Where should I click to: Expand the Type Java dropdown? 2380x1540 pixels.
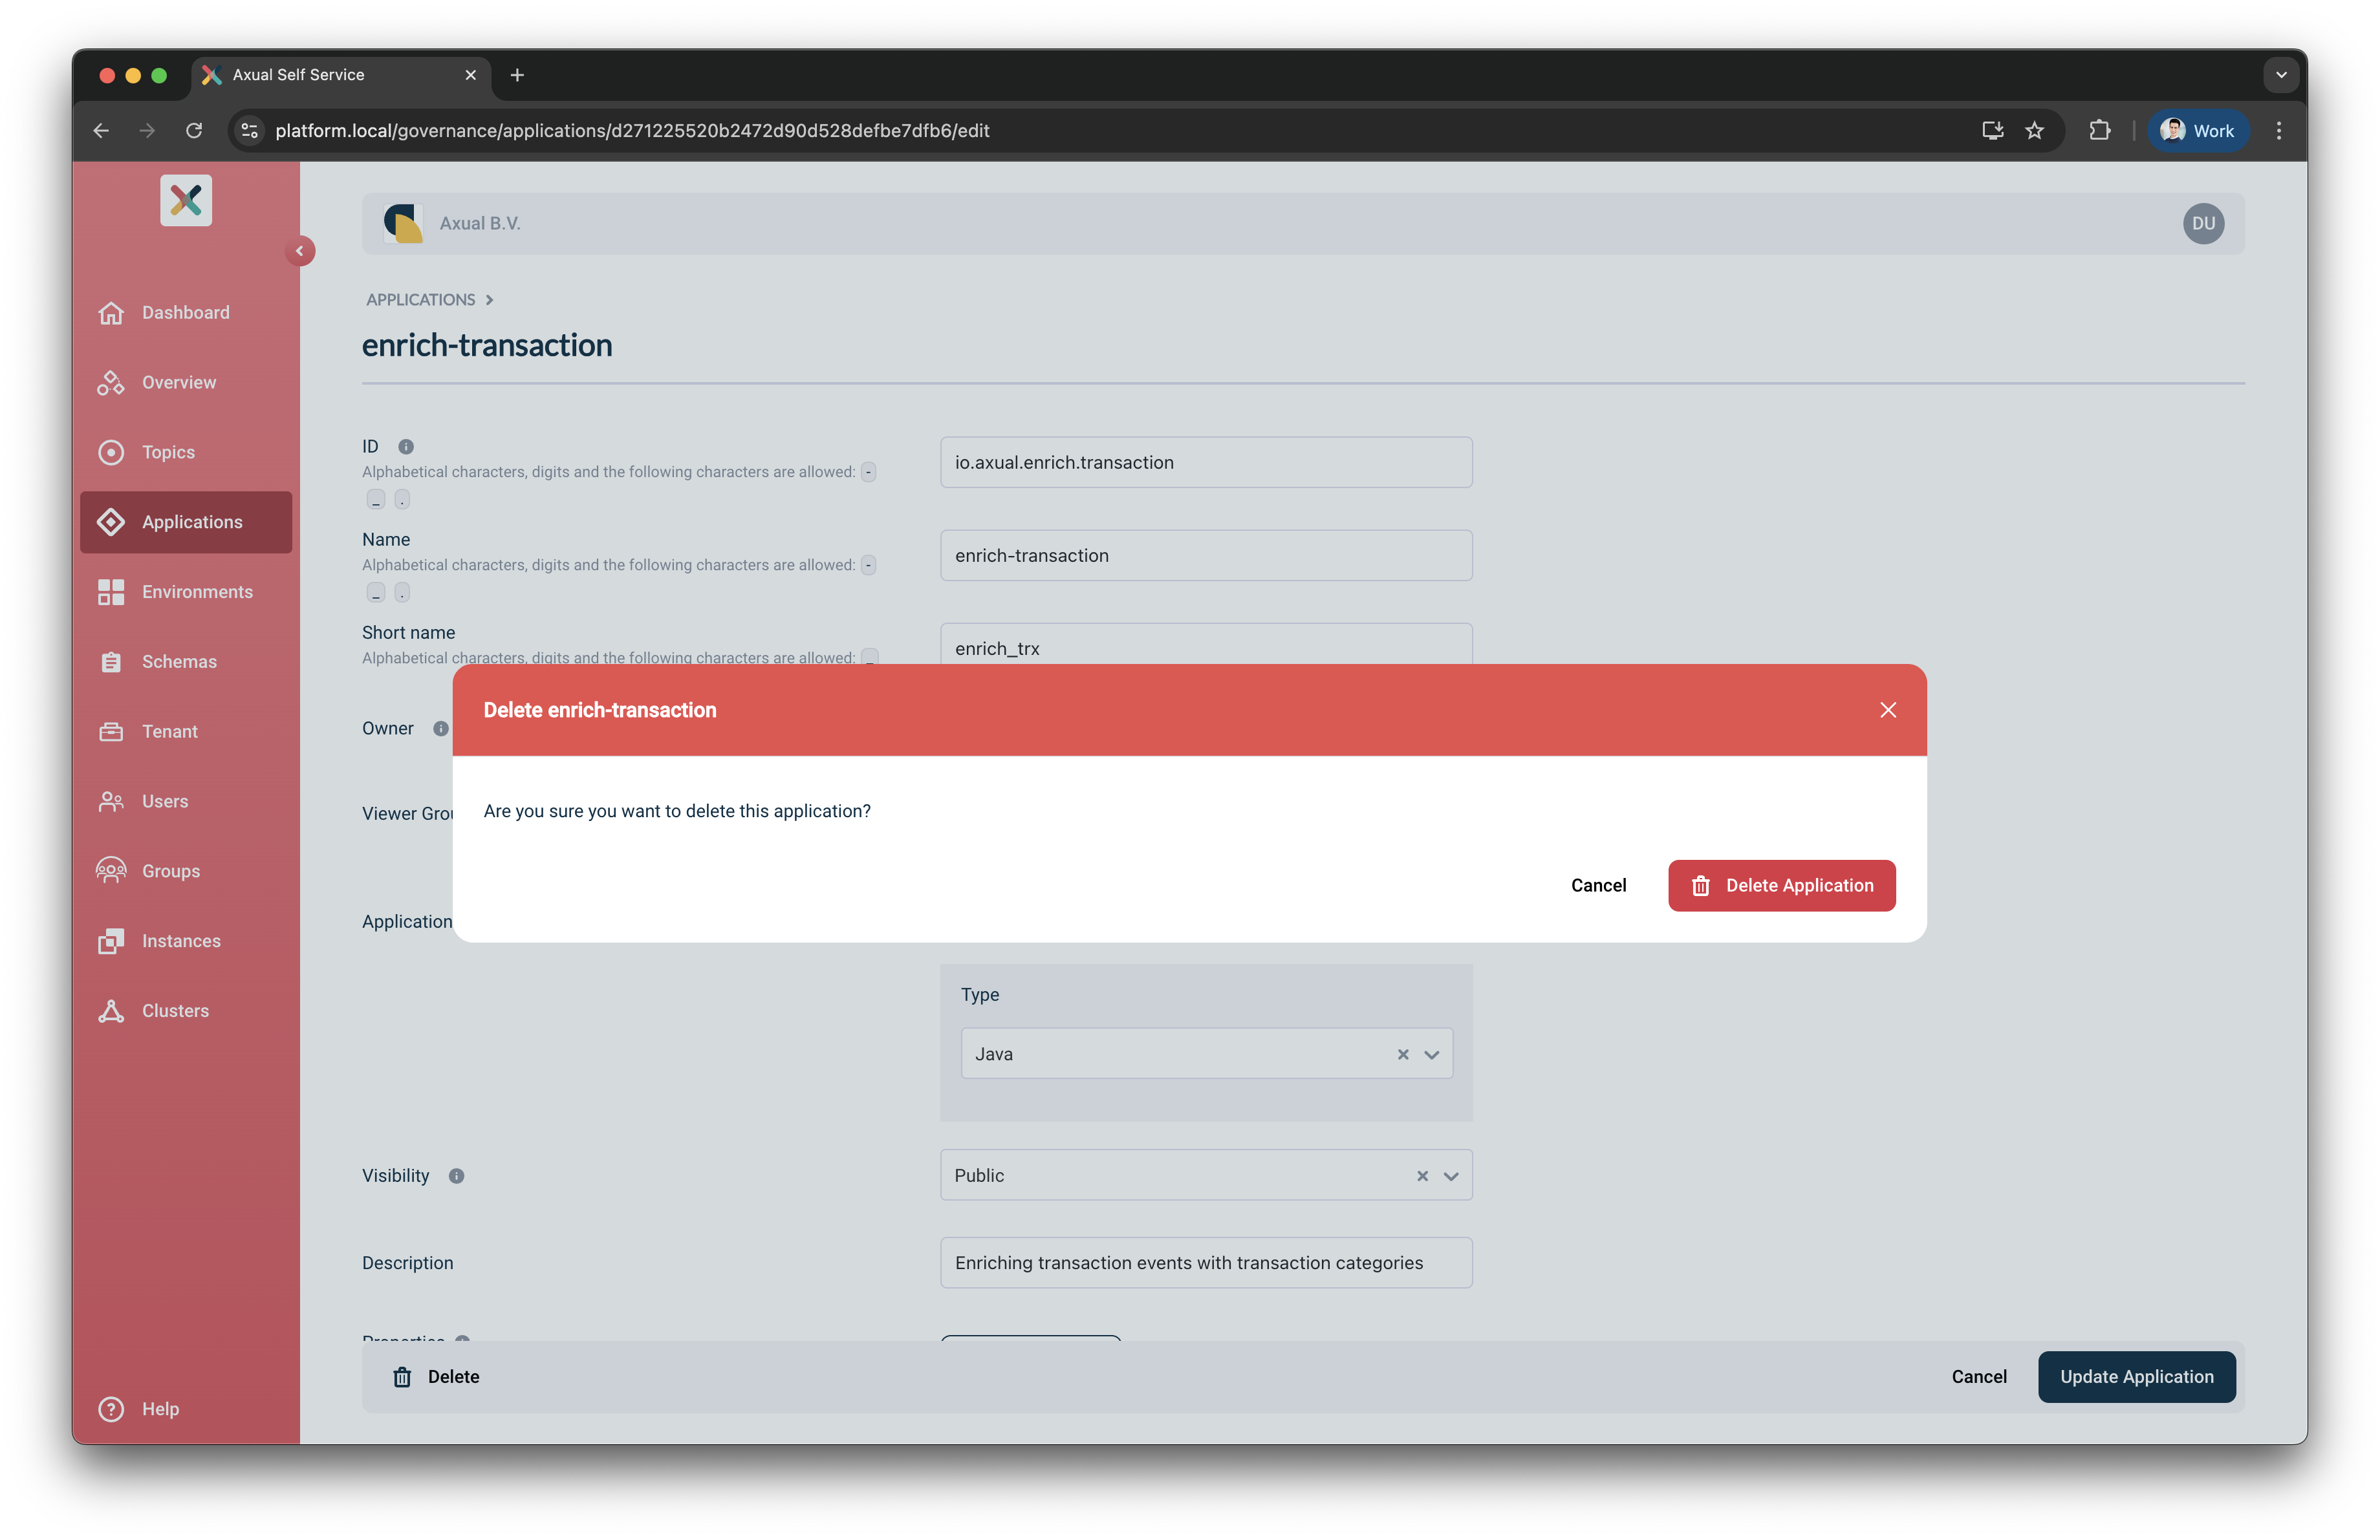[x=1432, y=1054]
